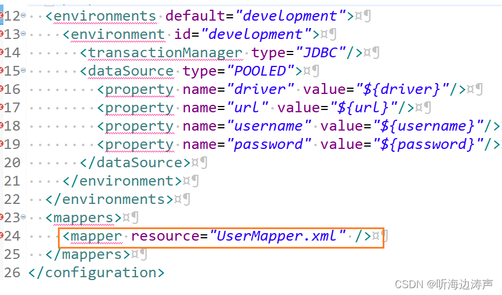
Task: Click the error marker on line 14
Action: pos(1,52)
